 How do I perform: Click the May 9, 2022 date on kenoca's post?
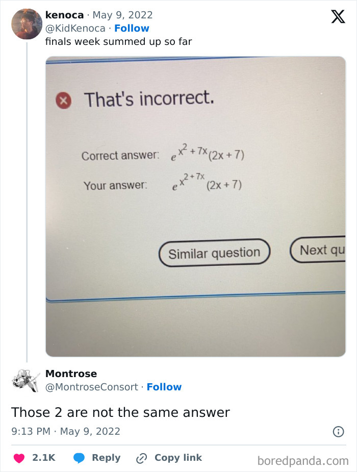coord(124,15)
